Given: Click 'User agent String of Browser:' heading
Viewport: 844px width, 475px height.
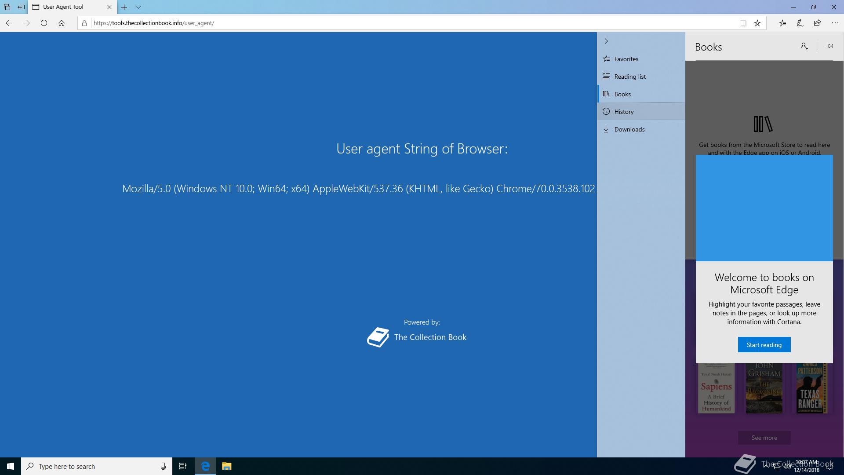Looking at the screenshot, I should 422,149.
